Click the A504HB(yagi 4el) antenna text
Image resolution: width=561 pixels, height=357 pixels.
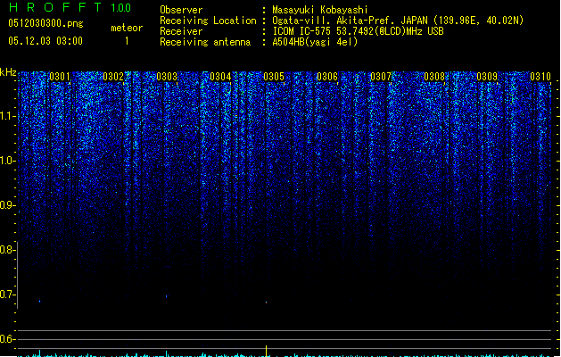tap(315, 42)
